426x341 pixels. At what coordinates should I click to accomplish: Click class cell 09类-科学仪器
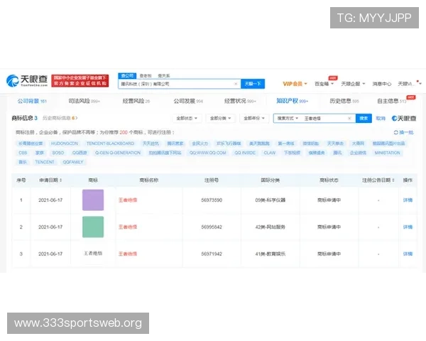[x=271, y=200]
